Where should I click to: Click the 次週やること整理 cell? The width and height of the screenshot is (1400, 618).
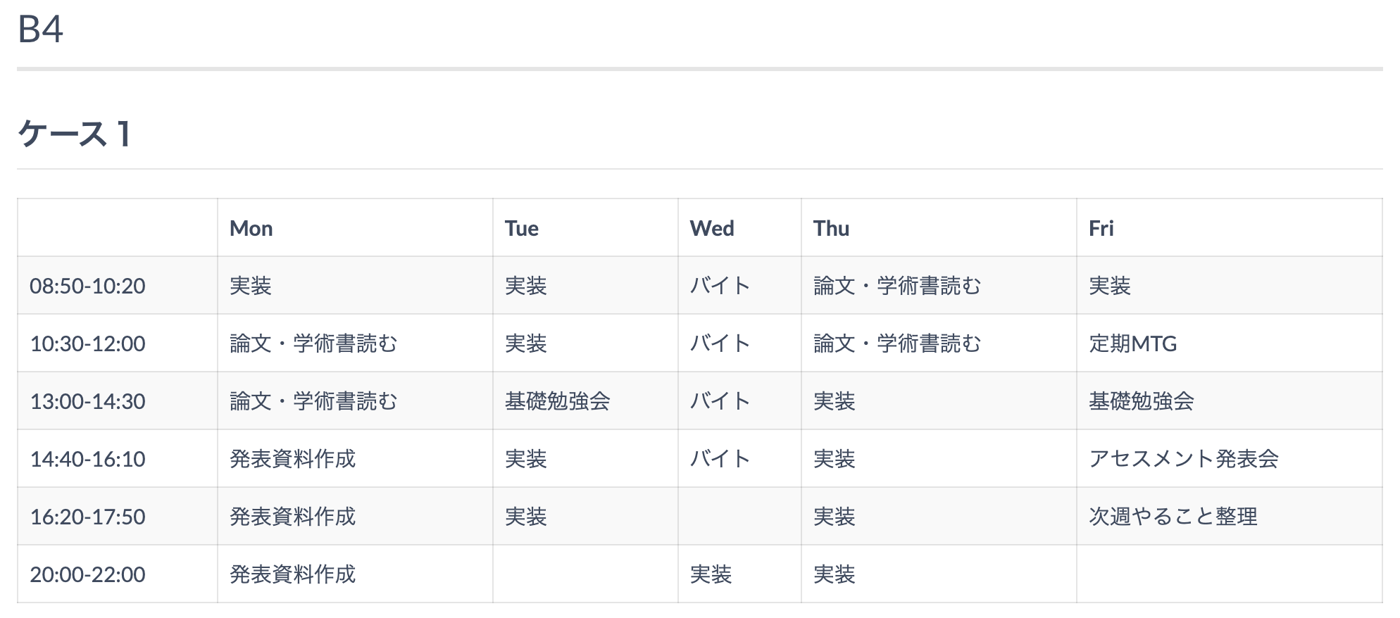click(1230, 517)
